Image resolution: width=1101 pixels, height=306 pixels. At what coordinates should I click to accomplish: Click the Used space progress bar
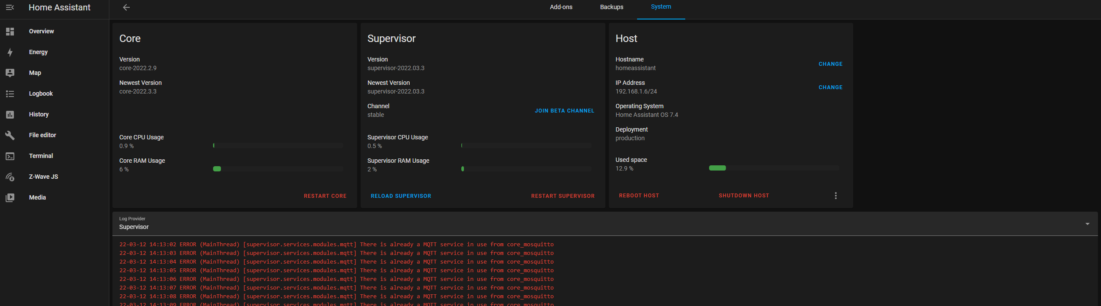[x=774, y=168]
